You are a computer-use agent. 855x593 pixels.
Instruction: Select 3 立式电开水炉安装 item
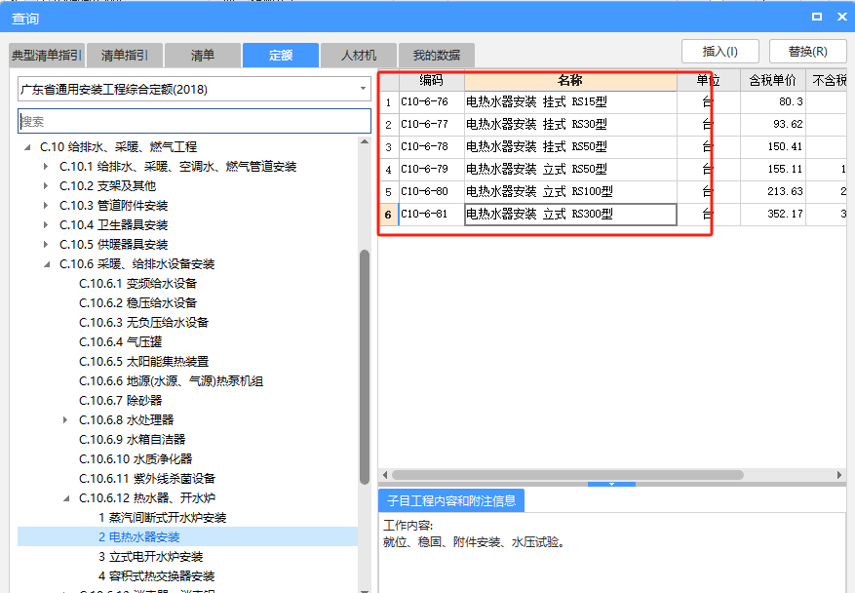coord(151,557)
